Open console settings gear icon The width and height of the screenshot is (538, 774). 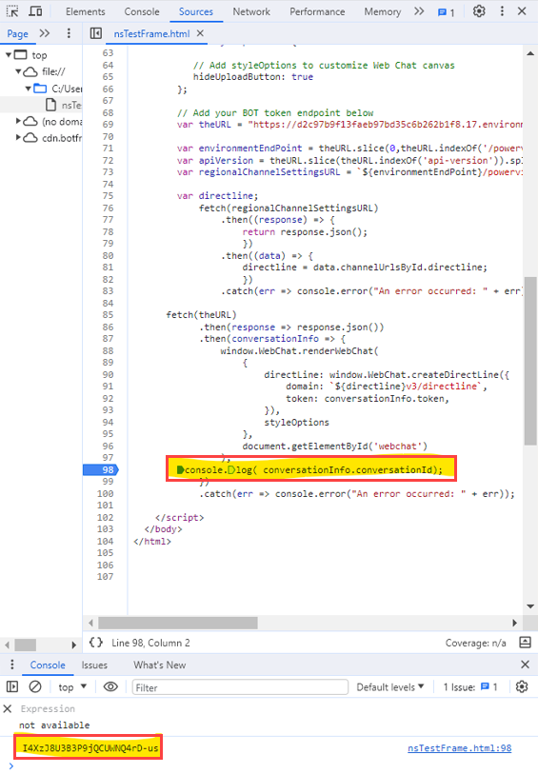click(x=522, y=686)
